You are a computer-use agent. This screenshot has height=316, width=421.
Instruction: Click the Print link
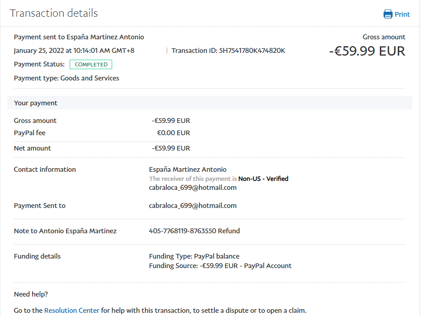coord(402,14)
